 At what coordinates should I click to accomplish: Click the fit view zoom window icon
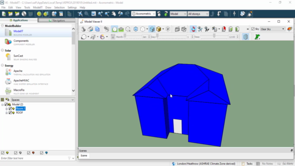94,14
